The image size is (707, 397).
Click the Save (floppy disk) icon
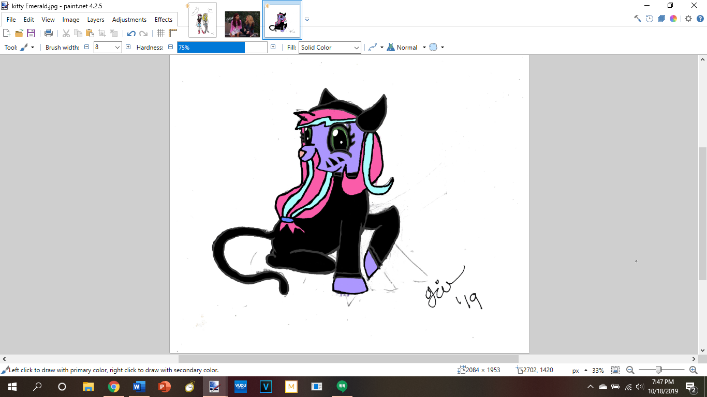click(x=31, y=33)
